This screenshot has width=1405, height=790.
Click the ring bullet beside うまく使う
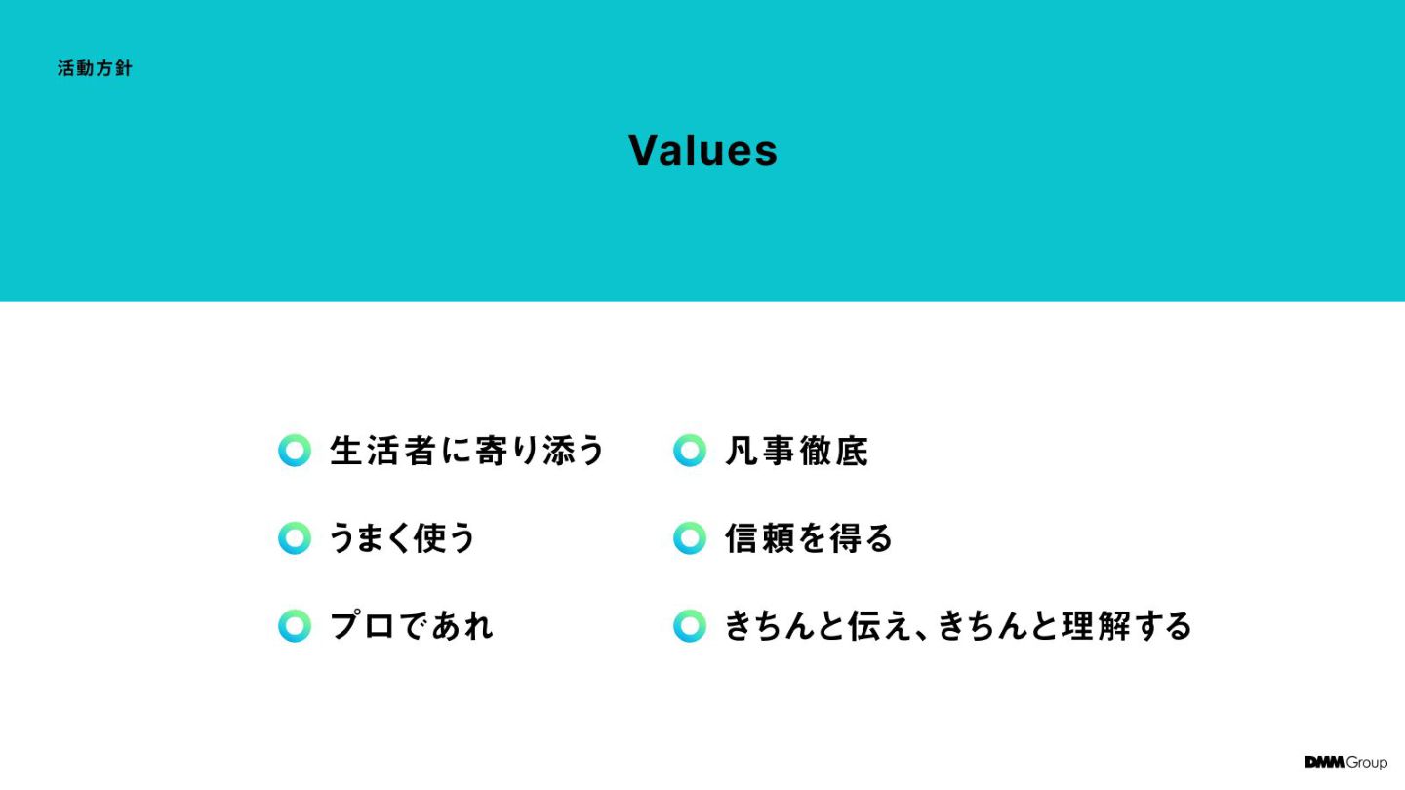coord(295,537)
